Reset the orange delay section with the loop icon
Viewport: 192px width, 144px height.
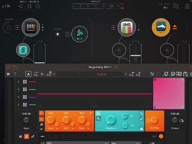[x=91, y=113]
